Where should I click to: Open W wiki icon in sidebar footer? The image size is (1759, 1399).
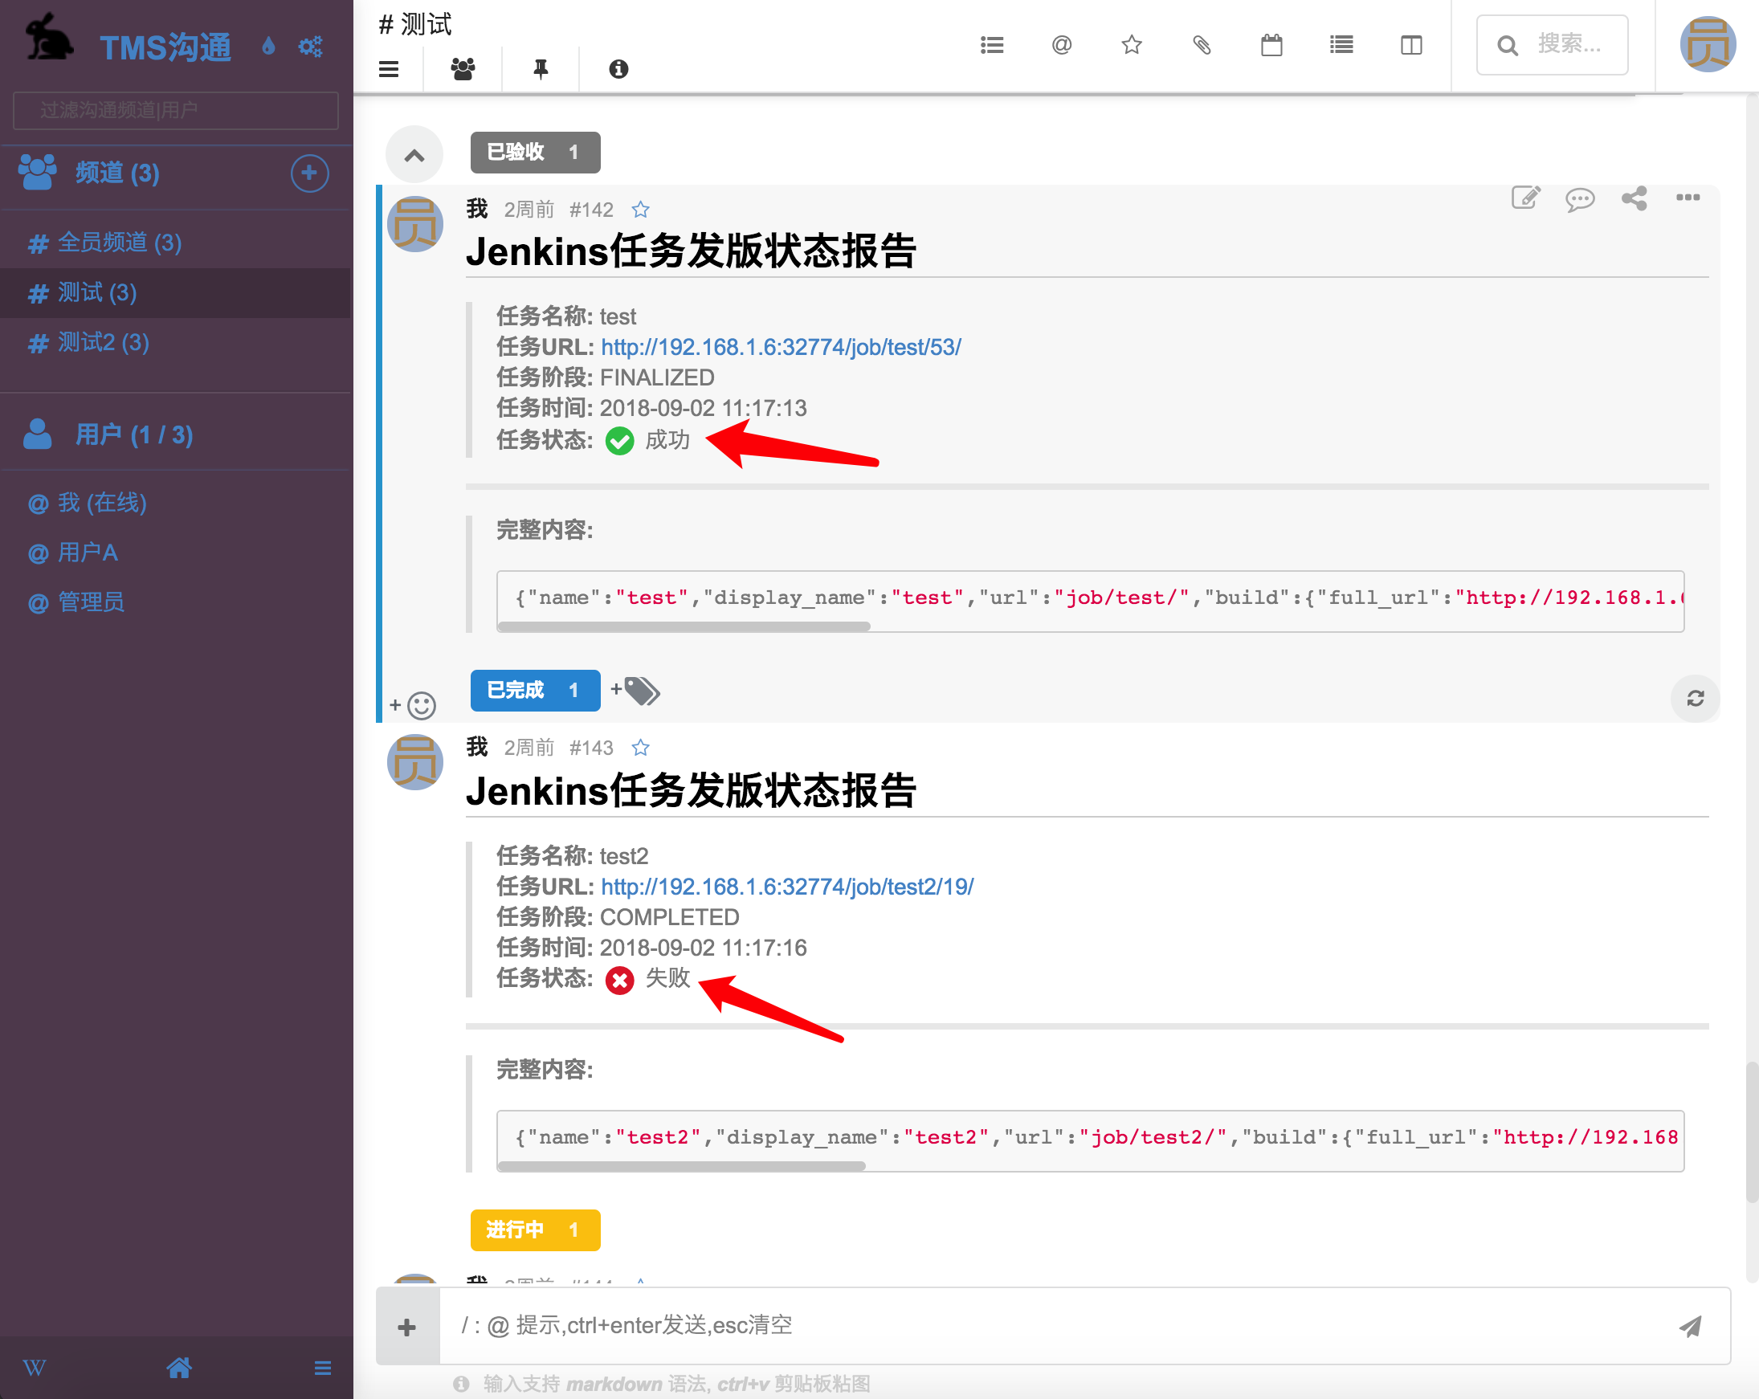point(35,1368)
